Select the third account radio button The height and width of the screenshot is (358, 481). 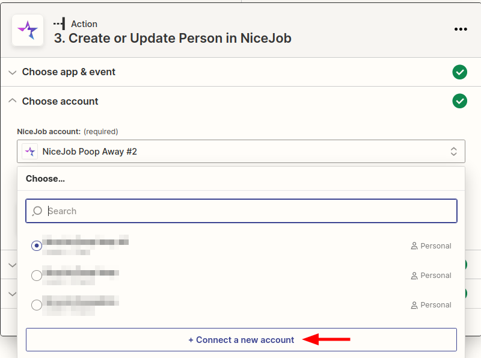tap(36, 305)
